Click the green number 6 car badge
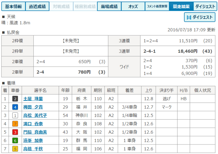The image size is (218, 154). pos(15,140)
